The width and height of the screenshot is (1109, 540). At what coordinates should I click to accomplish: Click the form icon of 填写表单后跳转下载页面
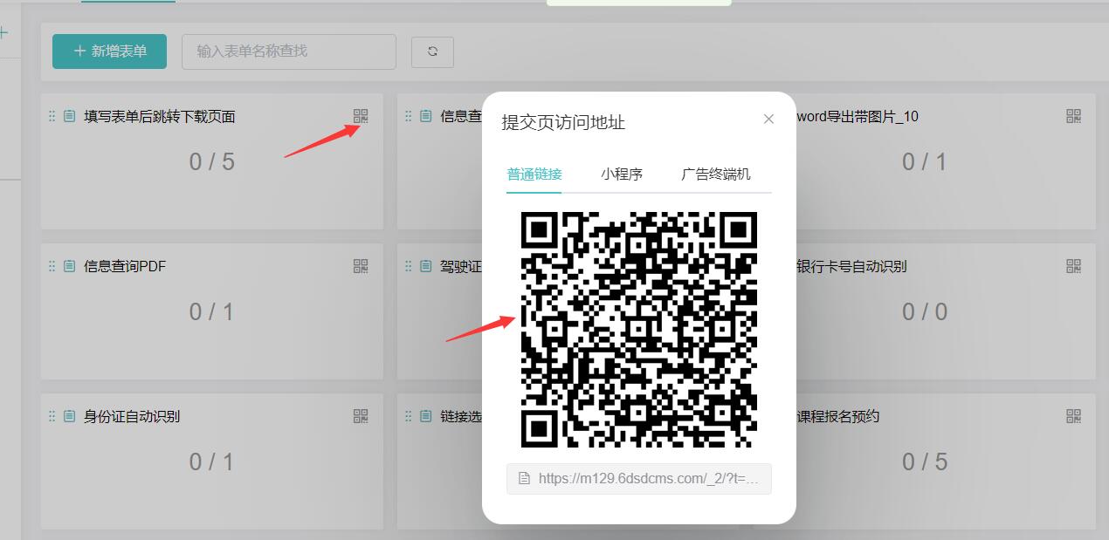(69, 116)
